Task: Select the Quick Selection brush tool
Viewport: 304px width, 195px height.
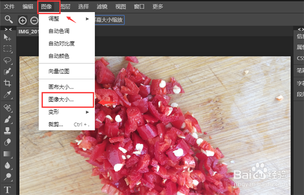Action: pyautogui.click(x=7, y=72)
